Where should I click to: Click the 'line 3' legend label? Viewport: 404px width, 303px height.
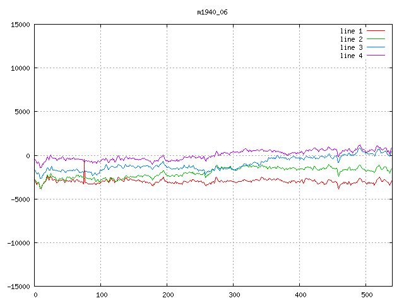coord(351,47)
